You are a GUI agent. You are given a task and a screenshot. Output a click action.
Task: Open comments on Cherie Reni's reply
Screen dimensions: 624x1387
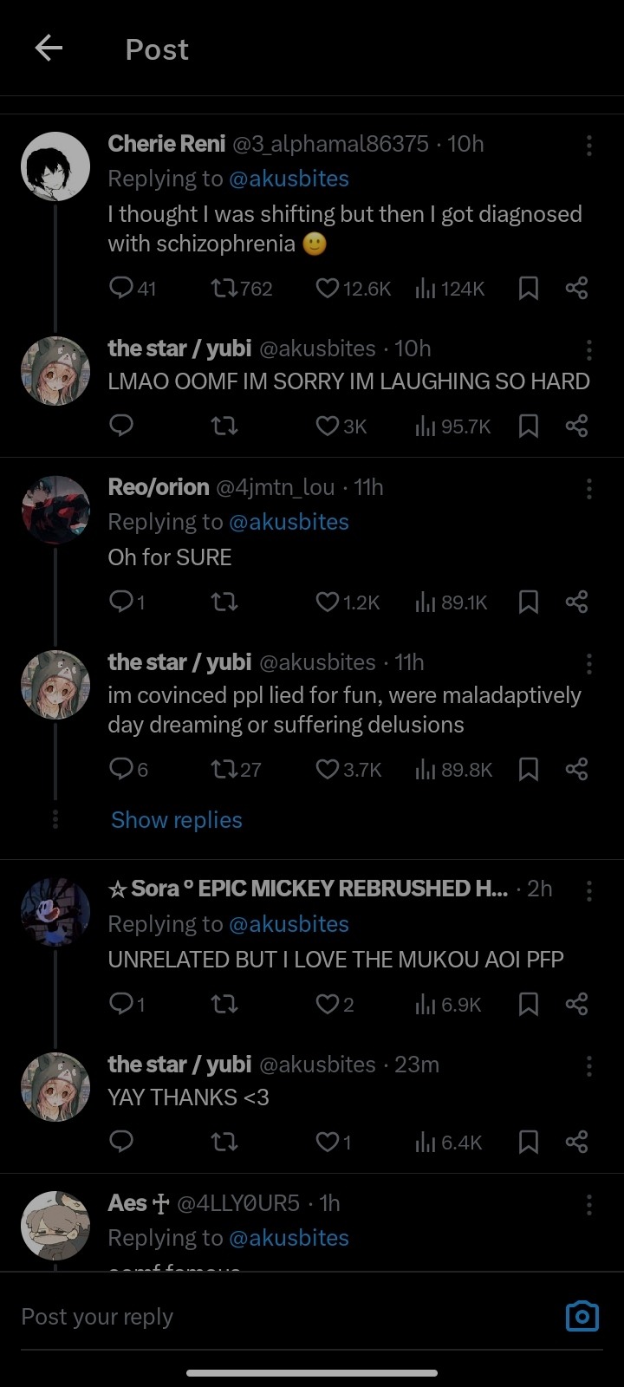[x=121, y=289]
